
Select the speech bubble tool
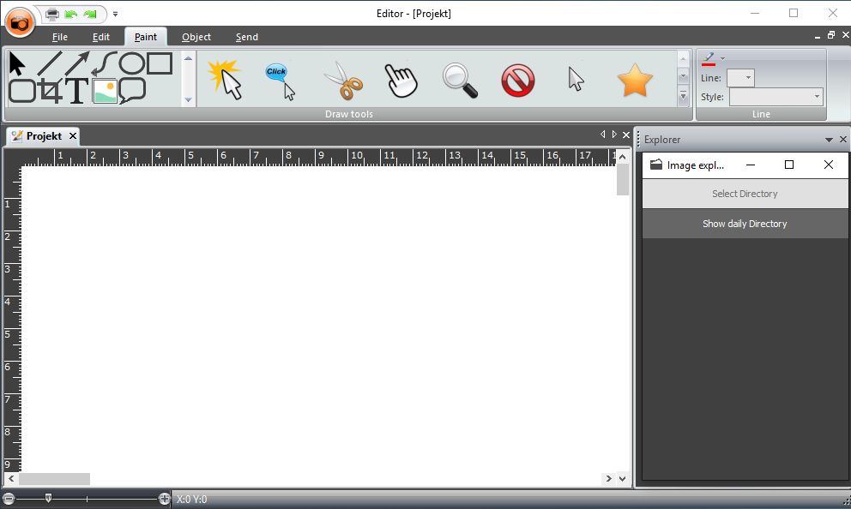[x=132, y=91]
